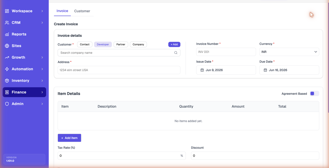Image resolution: width=329 pixels, height=168 pixels.
Task: Expand the Growth menu chevron
Action: 42,58
